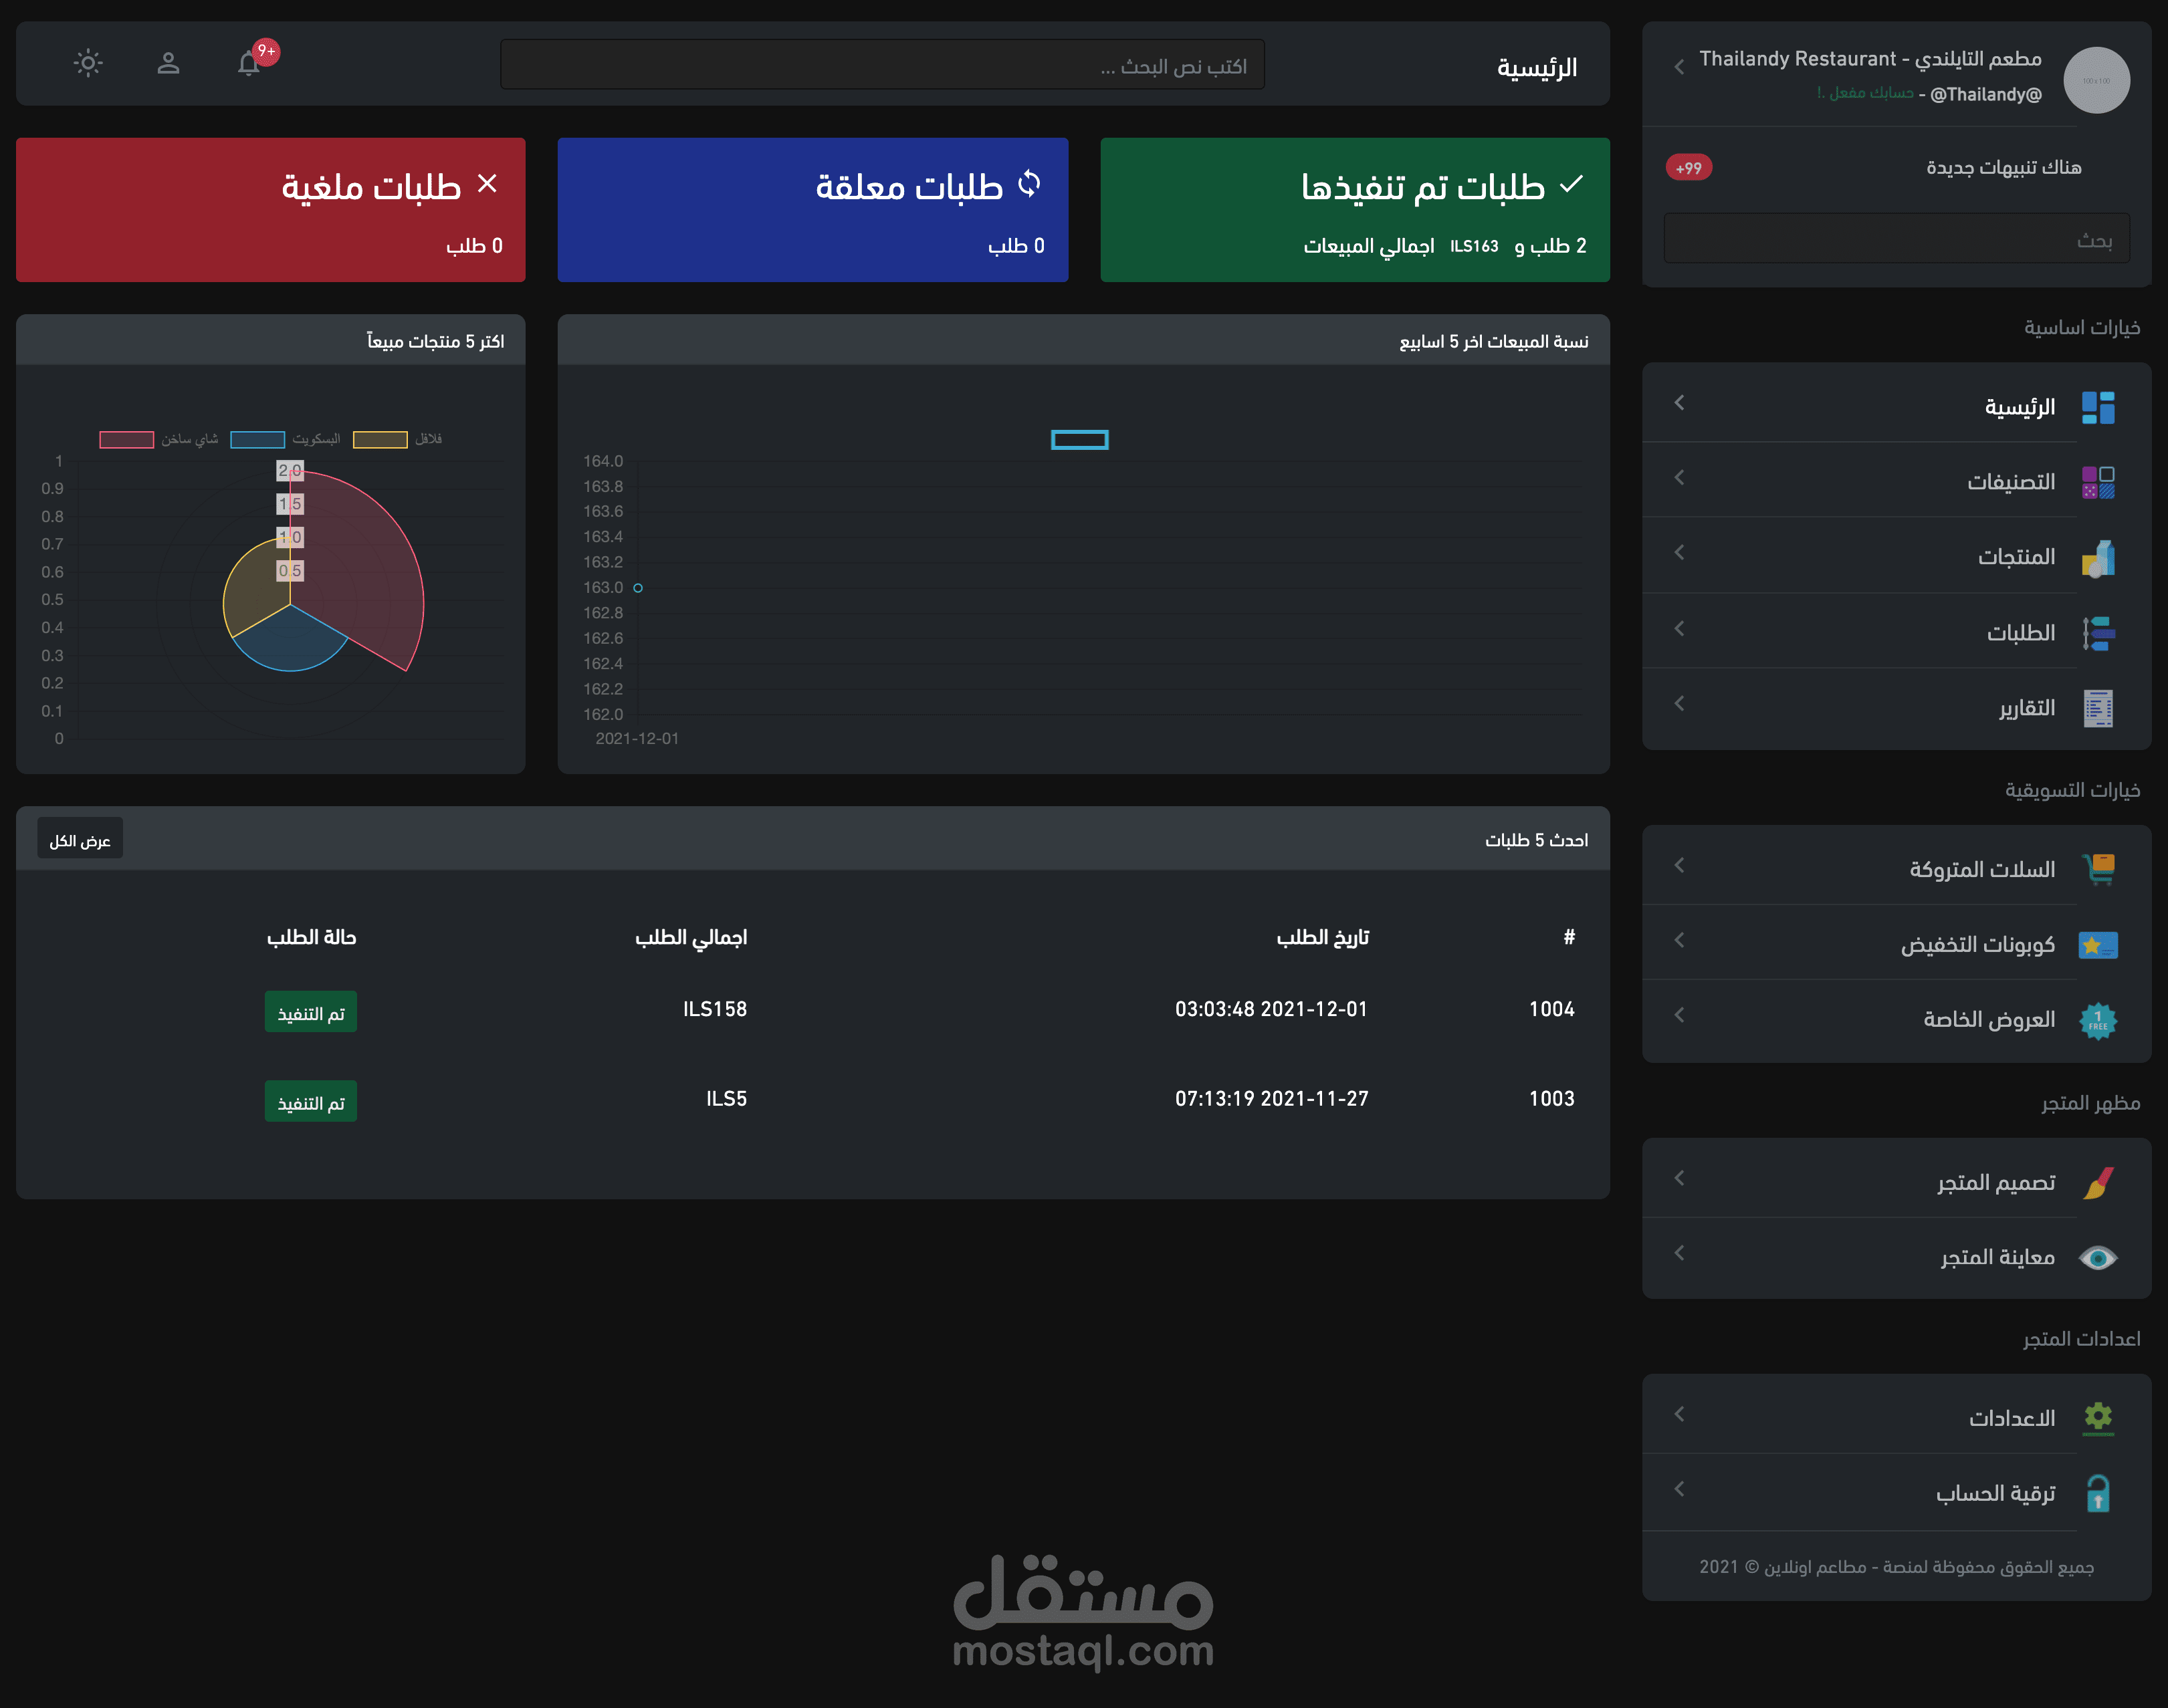This screenshot has width=2168, height=1708.
Task: Toggle light mode with the sun icon
Action: click(88, 64)
